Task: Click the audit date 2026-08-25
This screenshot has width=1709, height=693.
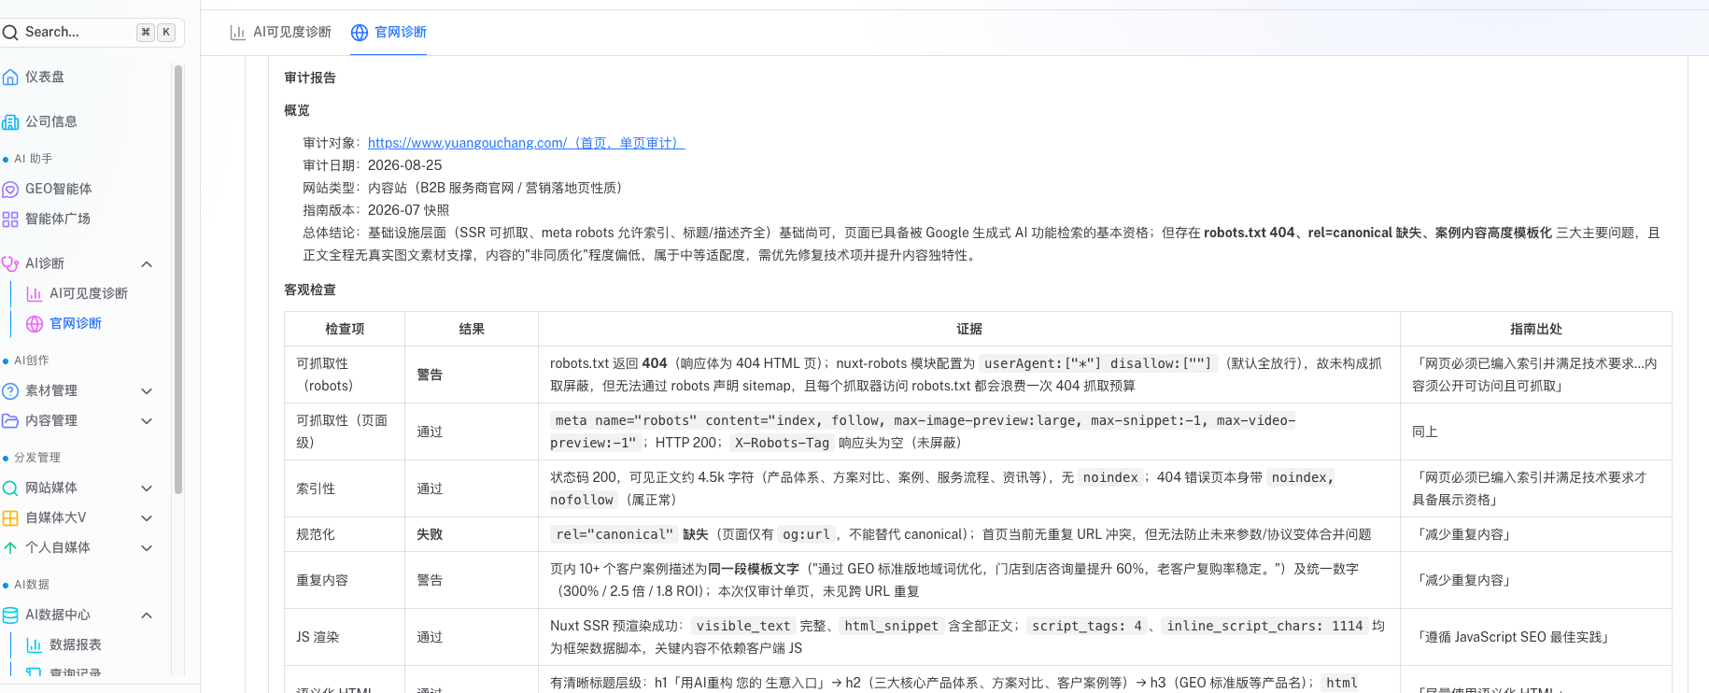Action: (x=405, y=165)
